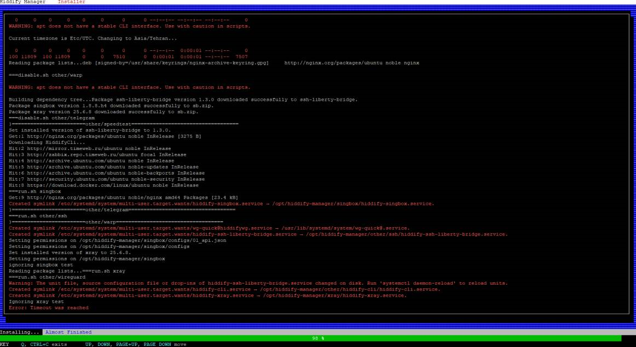Viewport: 636px width, 347px height.
Task: Click the hiddify-singbox.service symlink line
Action: (222, 204)
